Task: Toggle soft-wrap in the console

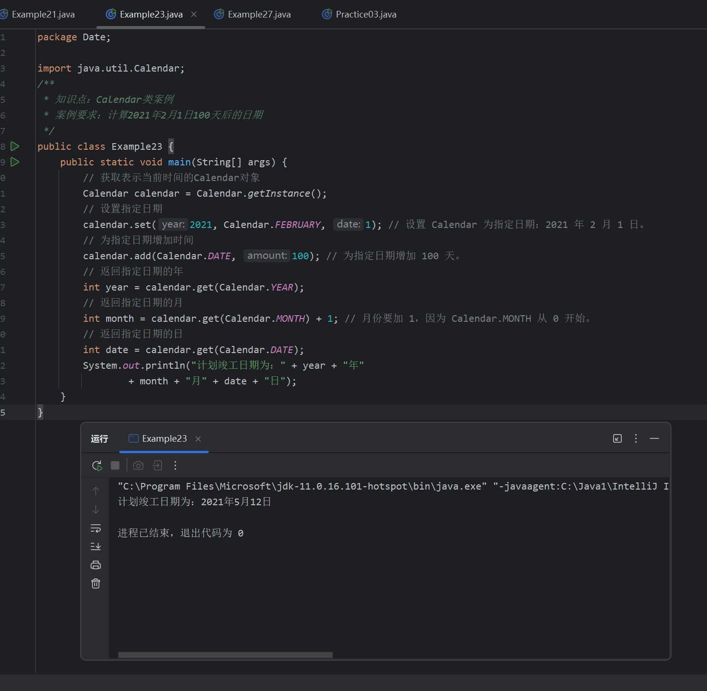Action: 95,528
